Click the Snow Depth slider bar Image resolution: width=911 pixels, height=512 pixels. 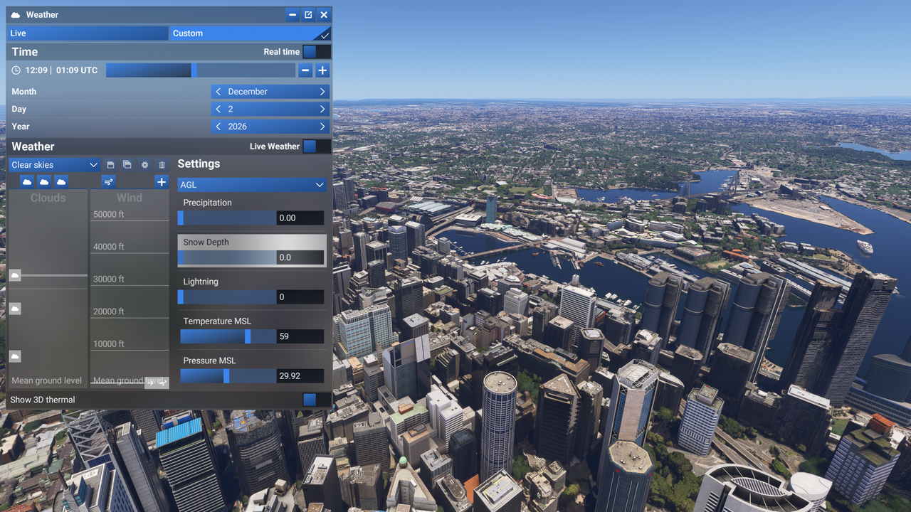click(228, 257)
